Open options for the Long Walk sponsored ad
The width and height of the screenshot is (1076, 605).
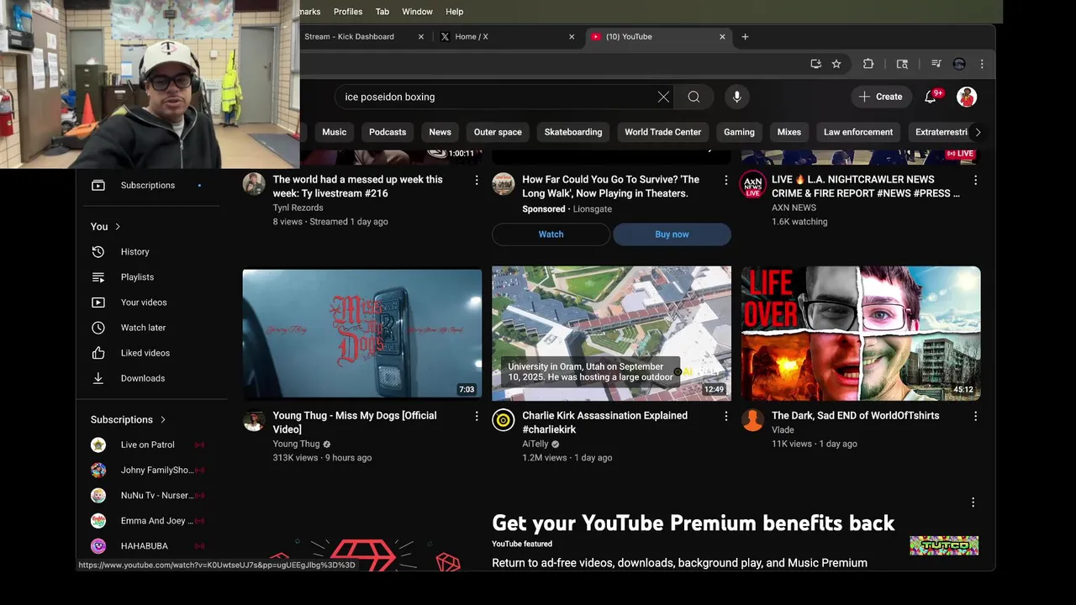[x=726, y=180]
